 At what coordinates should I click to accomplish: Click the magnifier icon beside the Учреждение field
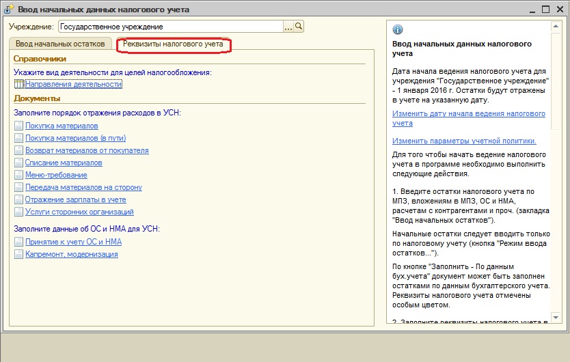tap(299, 27)
